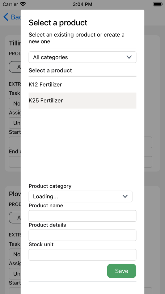
Task: Open the Plowing Assign dropdown showing Un
Action: click(x=15, y=274)
